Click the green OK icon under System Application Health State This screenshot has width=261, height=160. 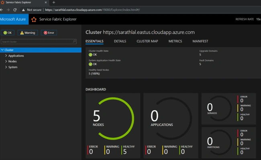(90, 64)
